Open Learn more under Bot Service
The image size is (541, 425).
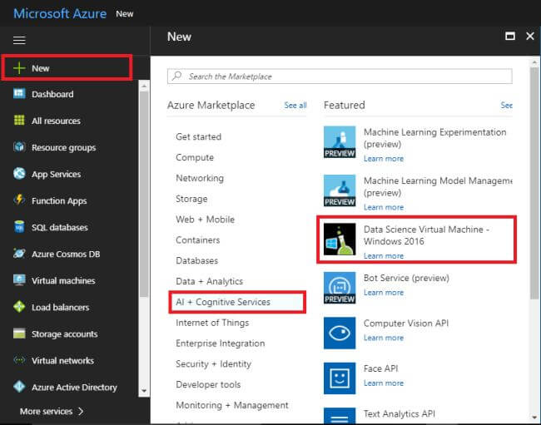click(x=384, y=293)
